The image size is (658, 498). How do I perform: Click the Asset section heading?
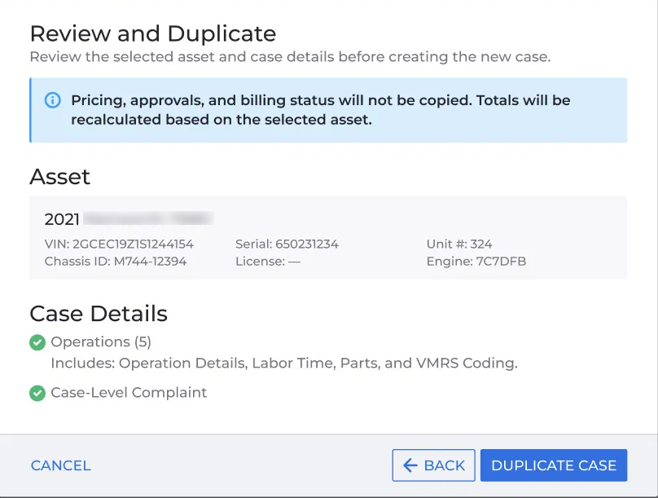pos(59,177)
